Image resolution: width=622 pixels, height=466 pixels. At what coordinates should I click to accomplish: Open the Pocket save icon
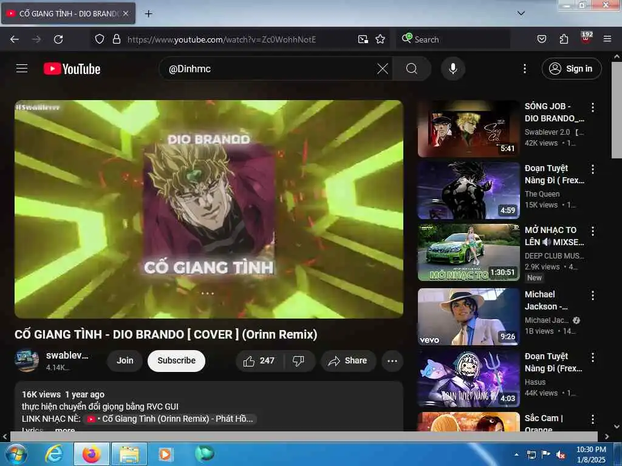[542, 39]
